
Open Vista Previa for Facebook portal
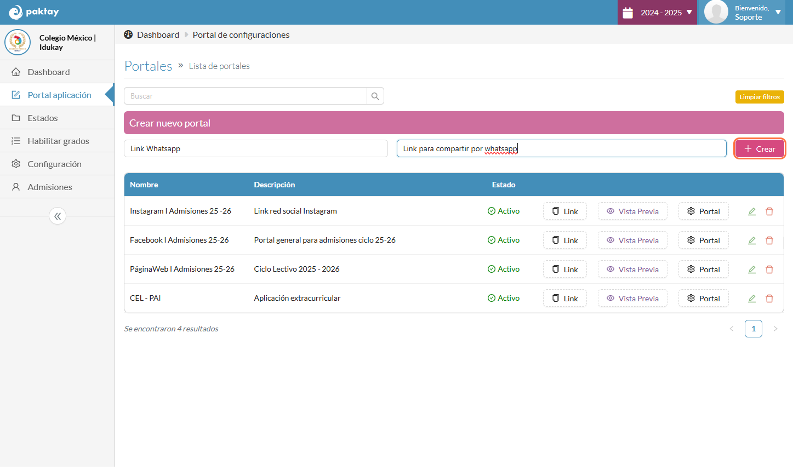click(632, 240)
